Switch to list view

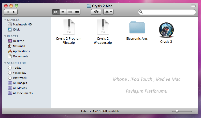click(x=63, y=12)
